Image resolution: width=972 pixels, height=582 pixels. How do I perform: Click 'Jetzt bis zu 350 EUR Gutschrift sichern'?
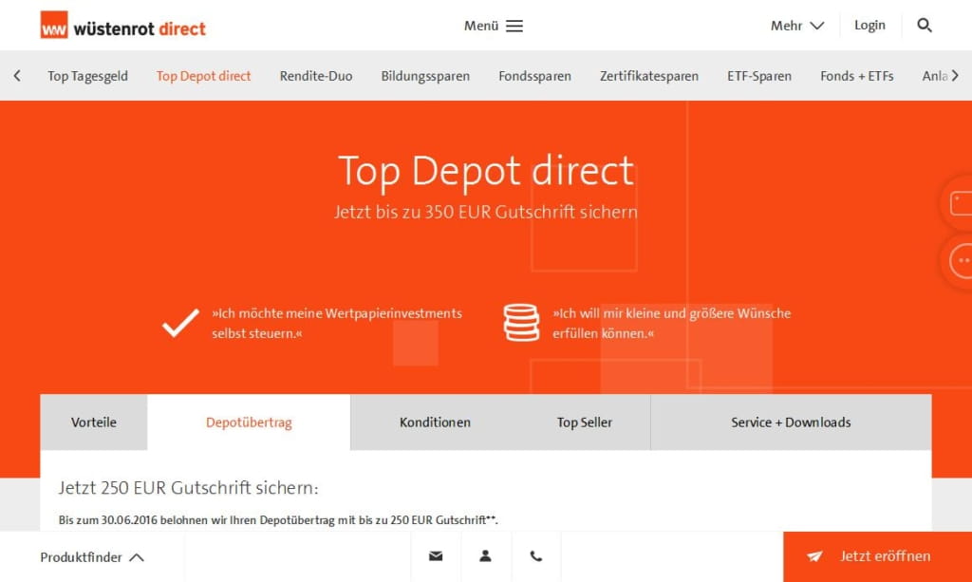(486, 212)
